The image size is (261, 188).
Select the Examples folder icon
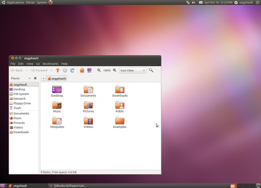pyautogui.click(x=120, y=121)
